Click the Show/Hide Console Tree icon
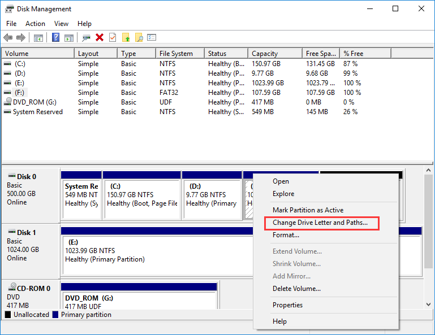The width and height of the screenshot is (435, 335). 38,37
